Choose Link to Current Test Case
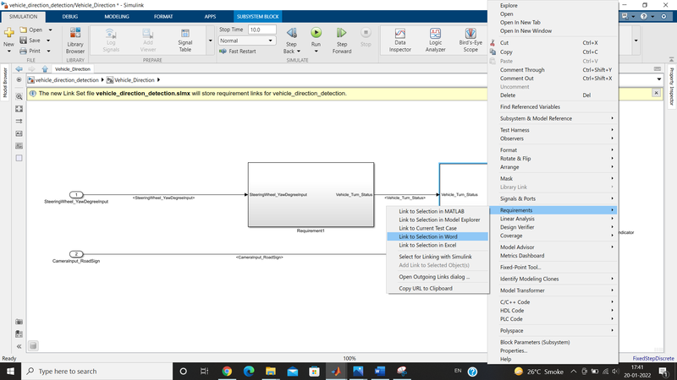 coord(438,228)
